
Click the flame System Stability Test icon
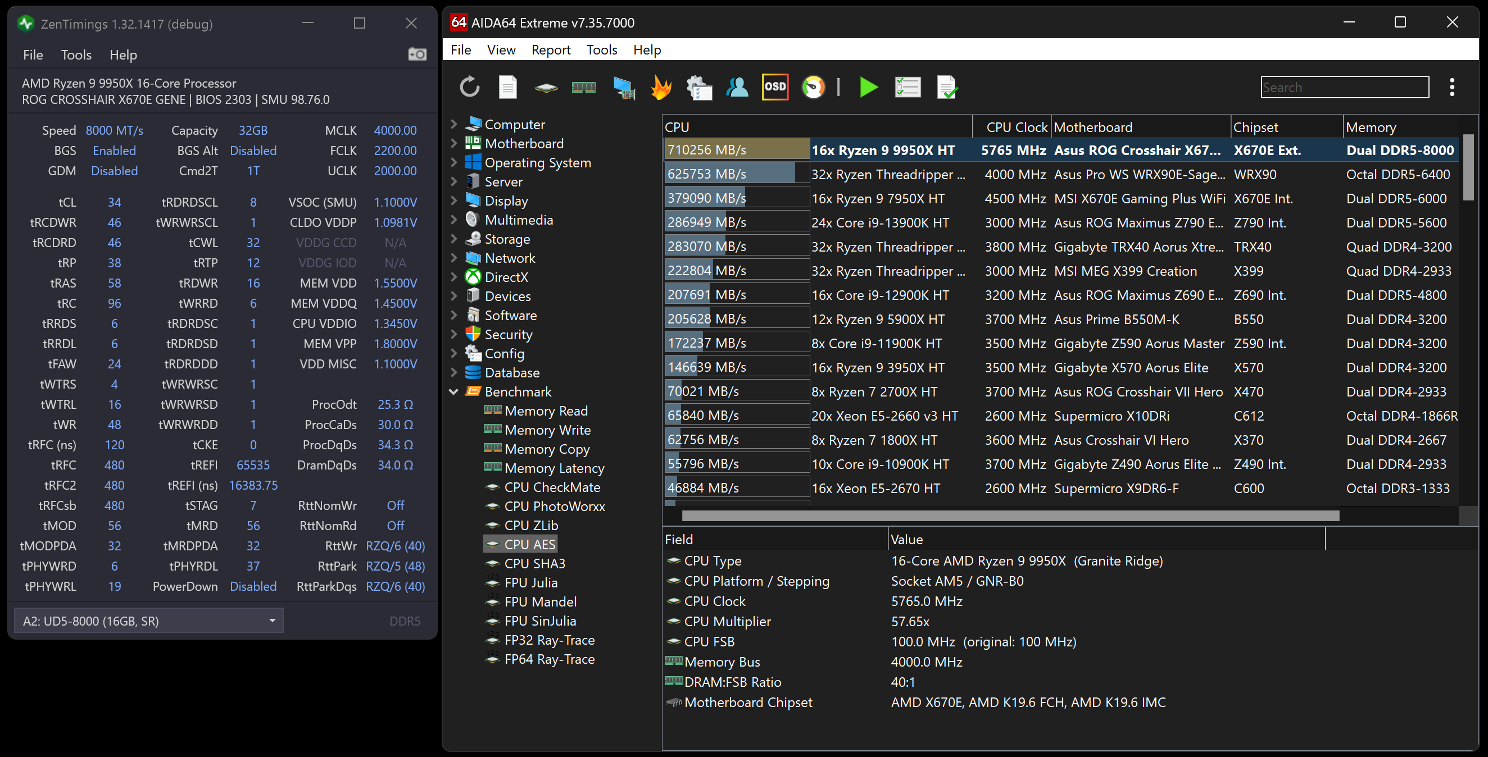[661, 87]
